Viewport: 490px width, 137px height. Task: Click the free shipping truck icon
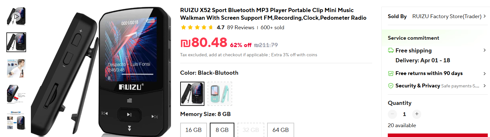(391, 51)
